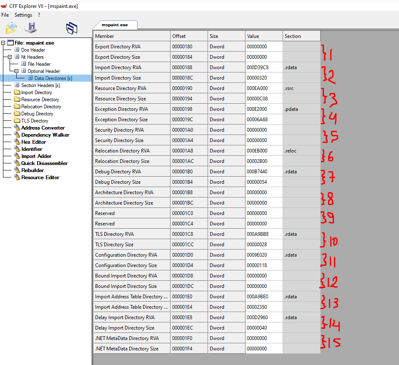Click the Debug Directory folder icon
This screenshot has height=365, width=399.
click(x=17, y=113)
